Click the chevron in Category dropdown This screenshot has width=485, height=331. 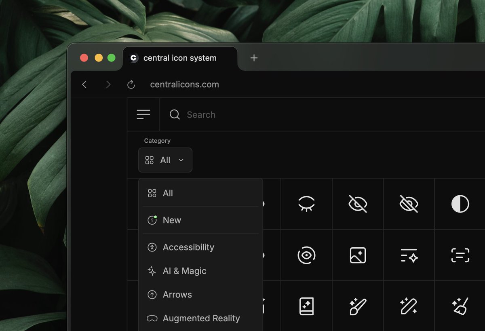pos(181,160)
